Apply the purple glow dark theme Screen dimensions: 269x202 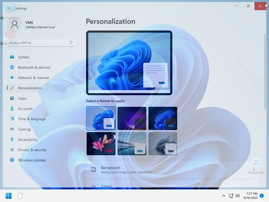click(x=132, y=118)
